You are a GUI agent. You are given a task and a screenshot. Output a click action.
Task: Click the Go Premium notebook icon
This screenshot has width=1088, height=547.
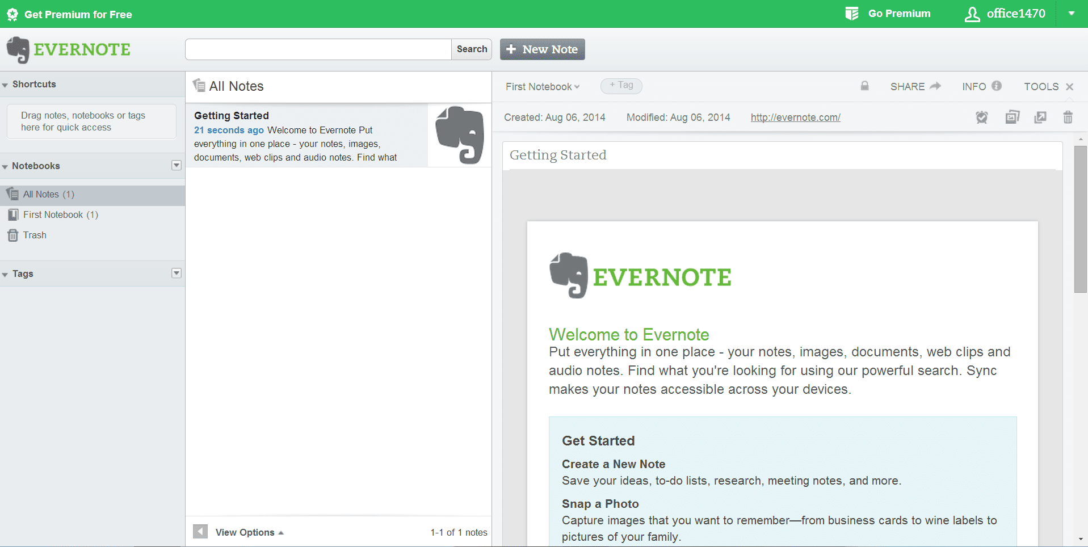851,14
